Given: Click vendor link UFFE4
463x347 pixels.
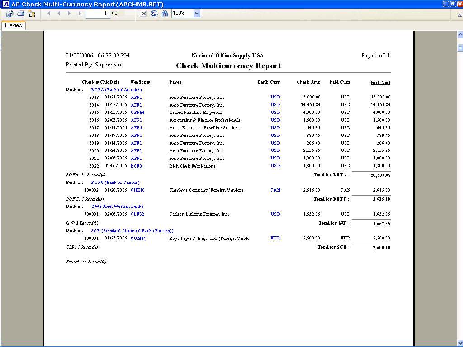Looking at the screenshot, I should pyautogui.click(x=137, y=113).
